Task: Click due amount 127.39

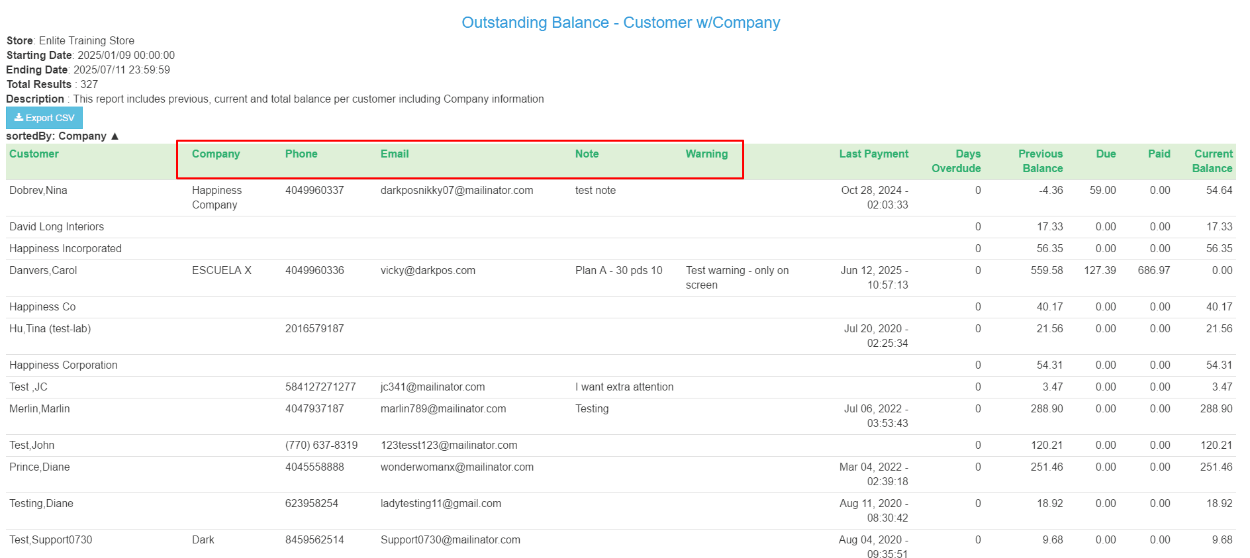Action: click(x=1100, y=270)
